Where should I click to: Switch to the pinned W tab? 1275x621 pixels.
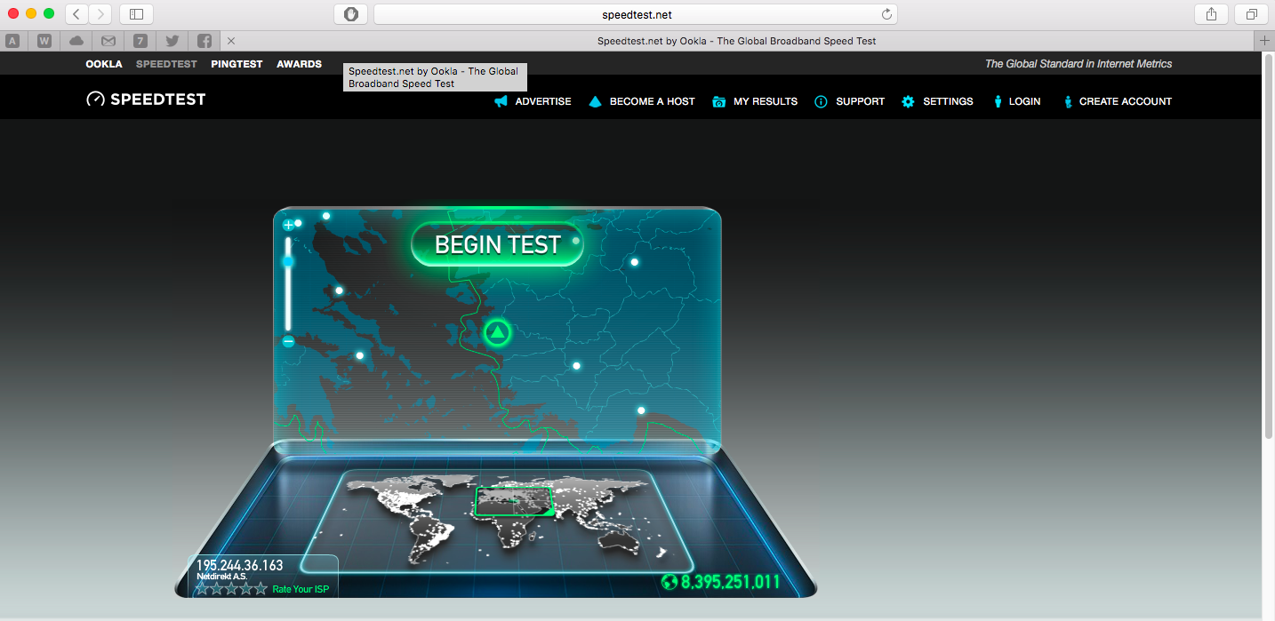point(44,41)
